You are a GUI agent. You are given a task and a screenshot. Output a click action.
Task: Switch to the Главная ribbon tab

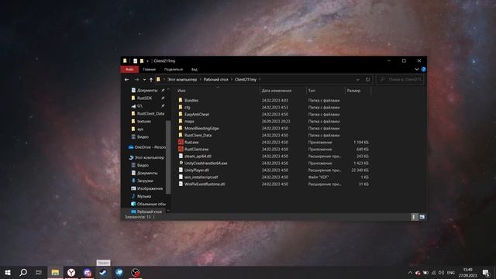[x=150, y=69]
